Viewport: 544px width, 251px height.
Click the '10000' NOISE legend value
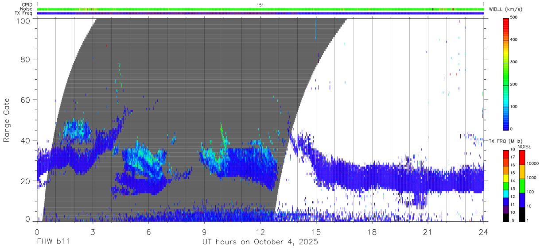(533, 163)
